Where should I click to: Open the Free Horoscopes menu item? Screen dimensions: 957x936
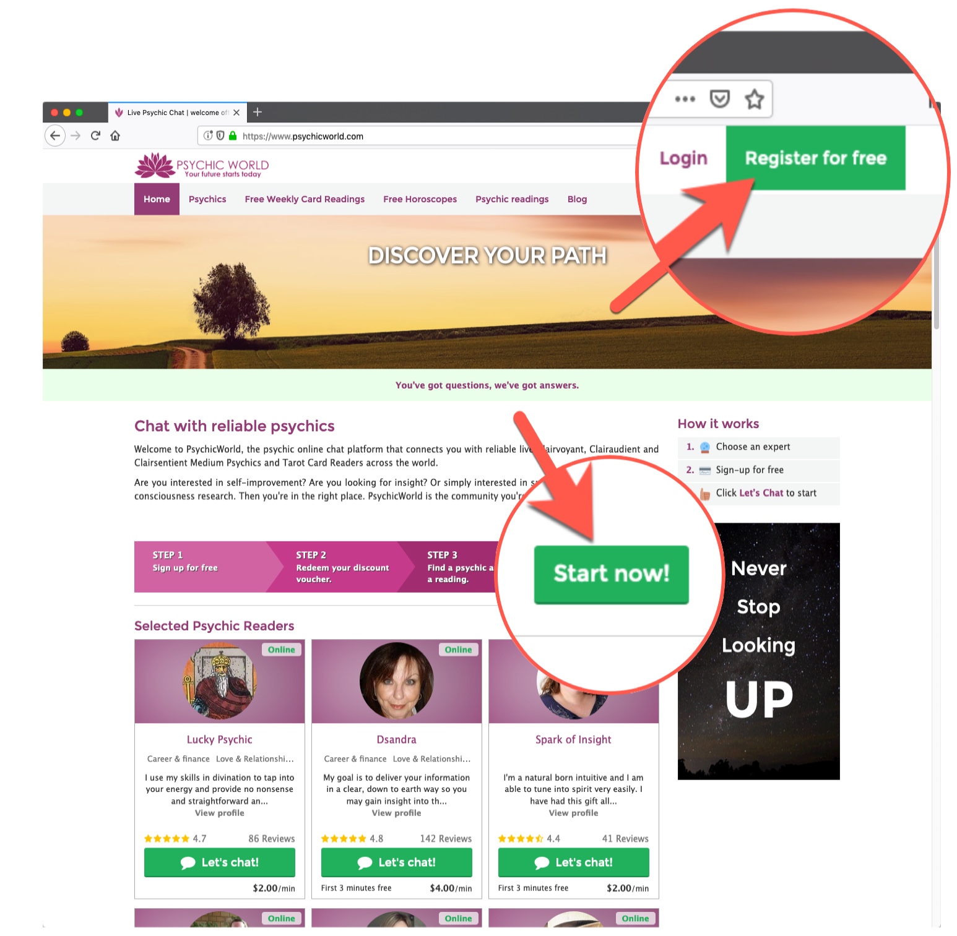(420, 199)
